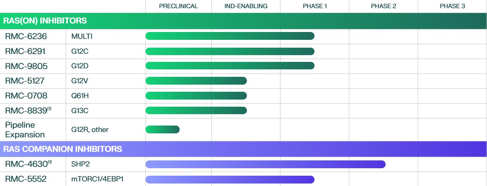The height and width of the screenshot is (186, 487).
Task: Select the IND-ENABLING column header
Action: click(x=246, y=6)
